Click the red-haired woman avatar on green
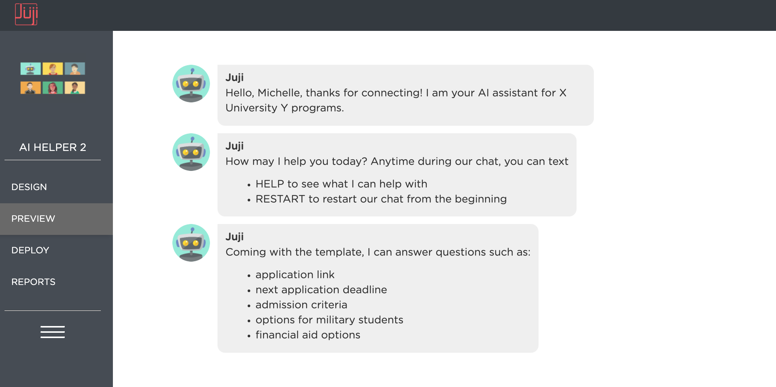The image size is (776, 387). pos(53,88)
